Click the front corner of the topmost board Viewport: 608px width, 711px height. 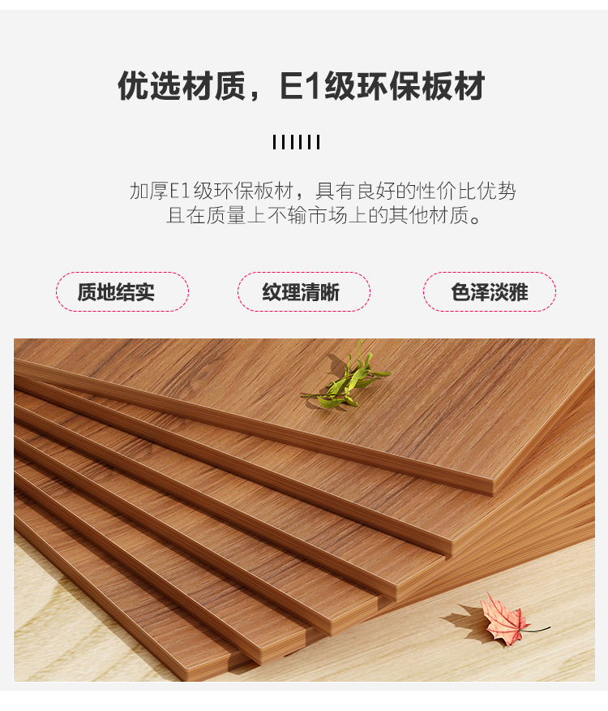[492, 488]
